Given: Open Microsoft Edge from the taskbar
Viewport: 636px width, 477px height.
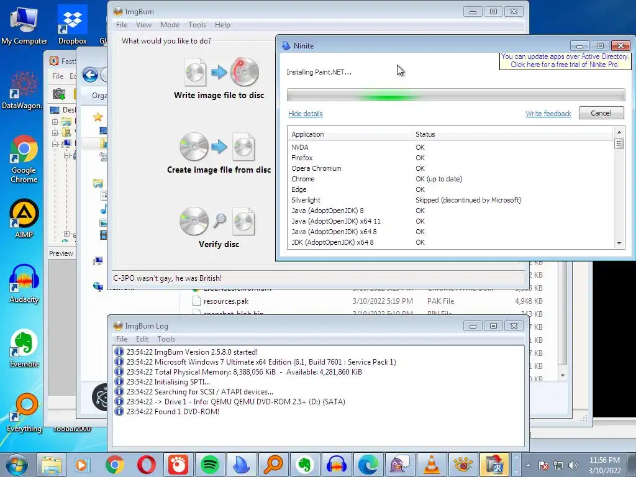Looking at the screenshot, I should pos(368,465).
